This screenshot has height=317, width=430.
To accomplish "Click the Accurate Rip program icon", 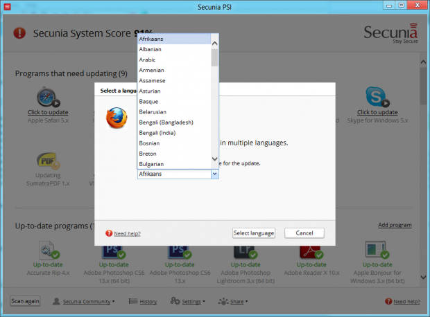I will pos(48,249).
